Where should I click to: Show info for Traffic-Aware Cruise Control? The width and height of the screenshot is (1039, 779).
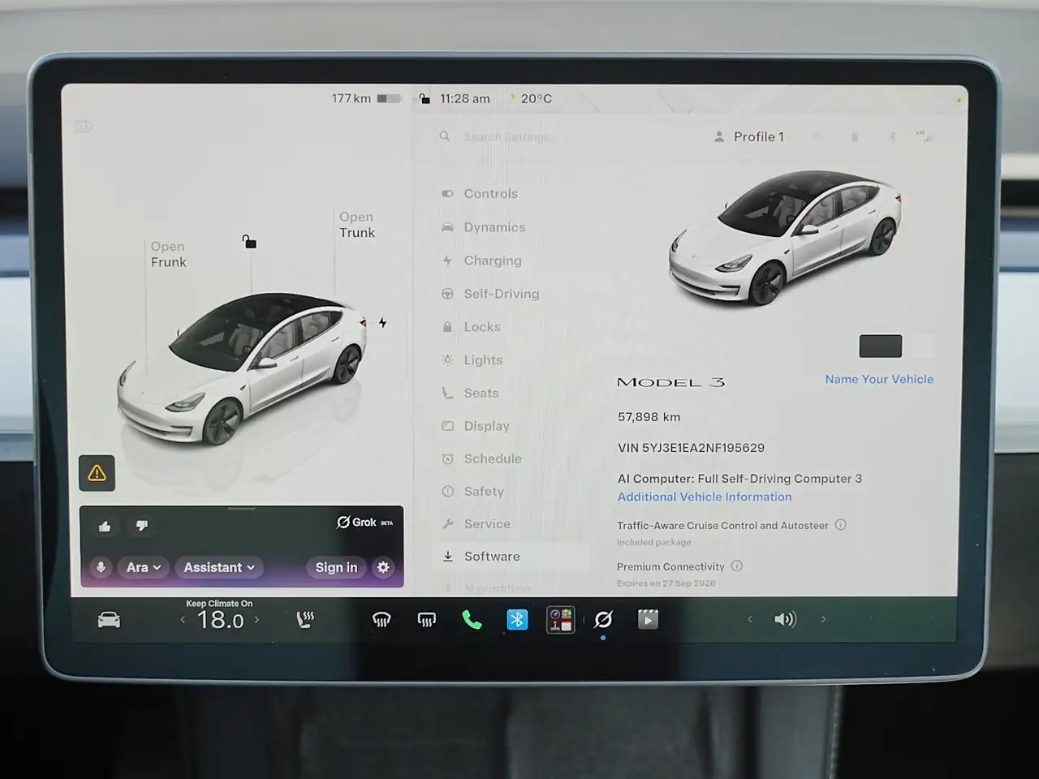(x=841, y=525)
